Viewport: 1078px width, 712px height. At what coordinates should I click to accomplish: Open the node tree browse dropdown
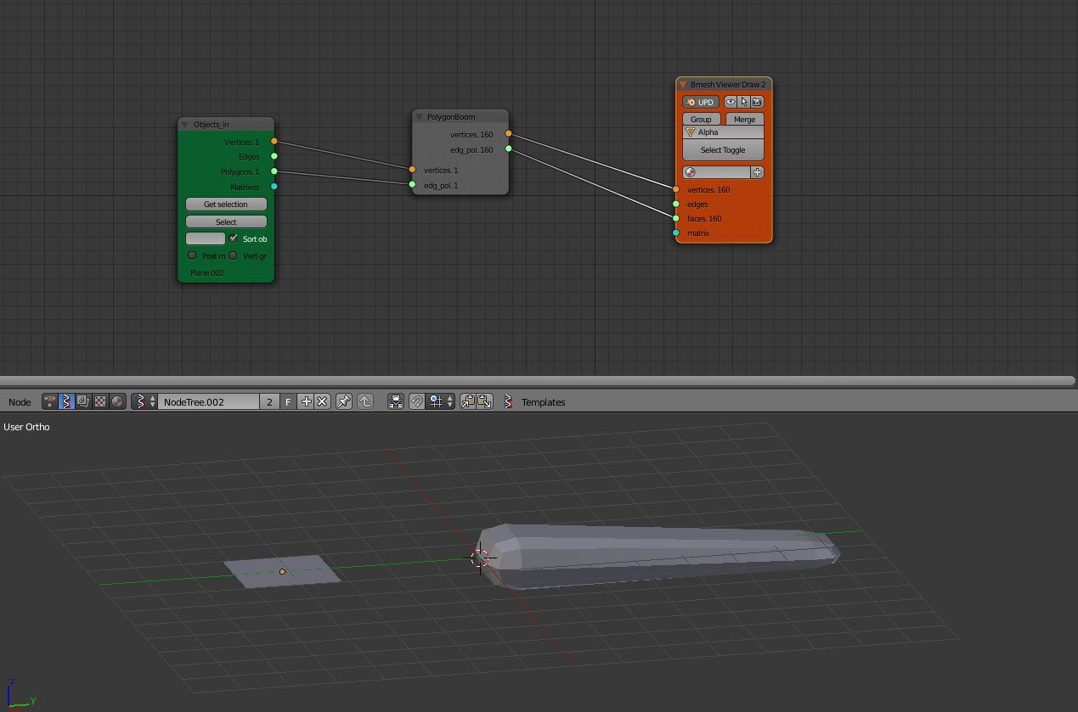[144, 401]
